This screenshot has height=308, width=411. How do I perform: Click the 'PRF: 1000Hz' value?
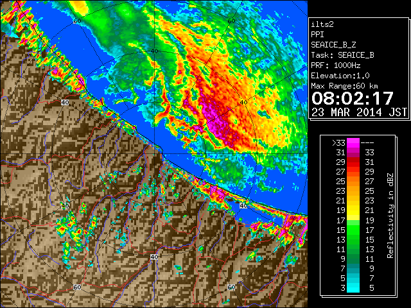pos(336,65)
